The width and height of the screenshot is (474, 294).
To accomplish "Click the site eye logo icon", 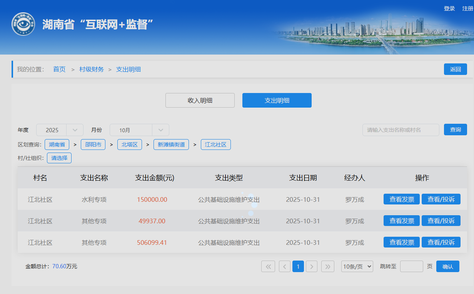I will (x=23, y=24).
